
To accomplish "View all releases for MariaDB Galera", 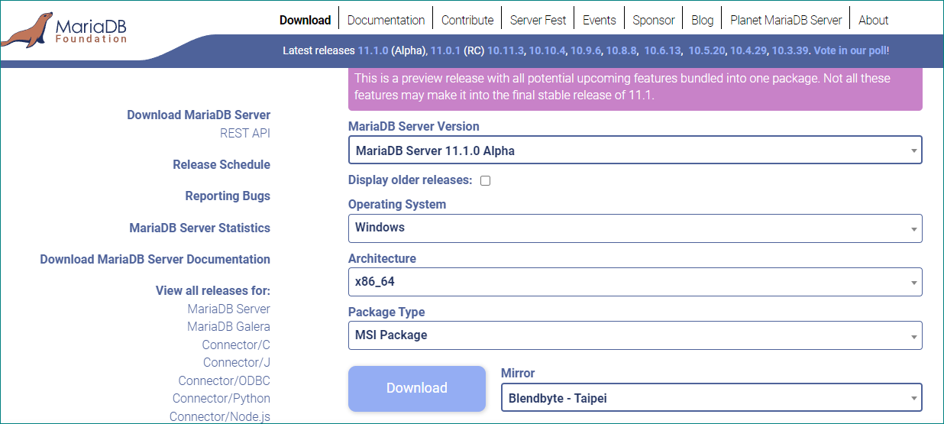I will click(229, 326).
